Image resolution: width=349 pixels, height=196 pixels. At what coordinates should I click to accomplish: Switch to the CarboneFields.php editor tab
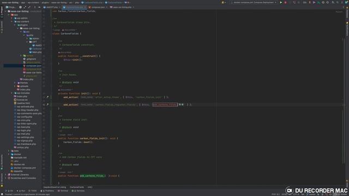pos(74,7)
